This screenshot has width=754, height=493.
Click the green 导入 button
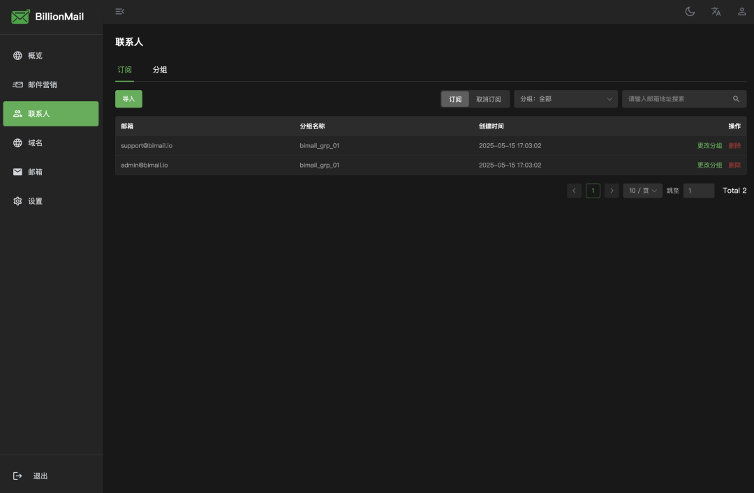128,99
